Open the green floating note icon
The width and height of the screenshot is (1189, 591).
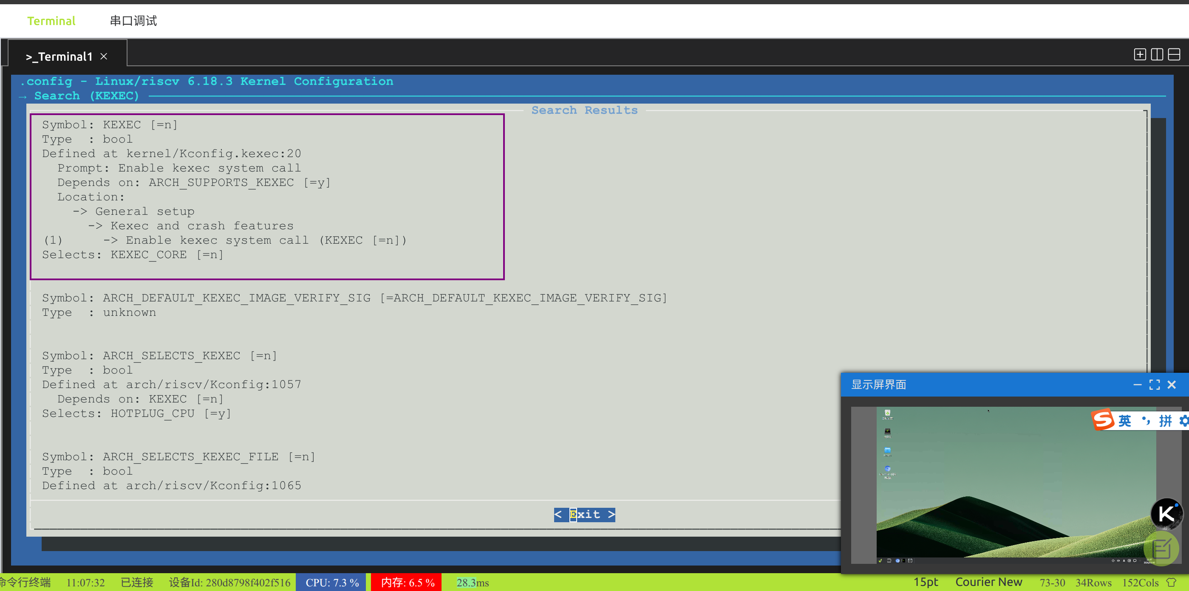click(1161, 548)
